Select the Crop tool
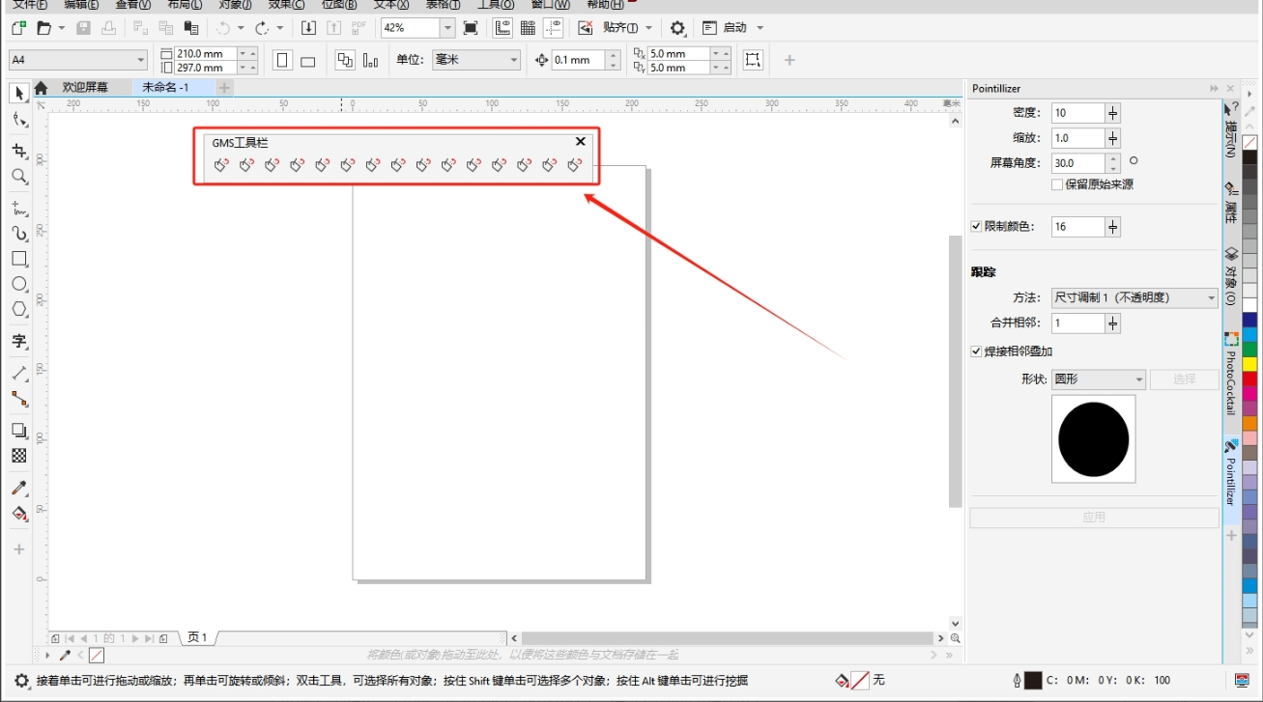Image resolution: width=1263 pixels, height=702 pixels. (19, 151)
